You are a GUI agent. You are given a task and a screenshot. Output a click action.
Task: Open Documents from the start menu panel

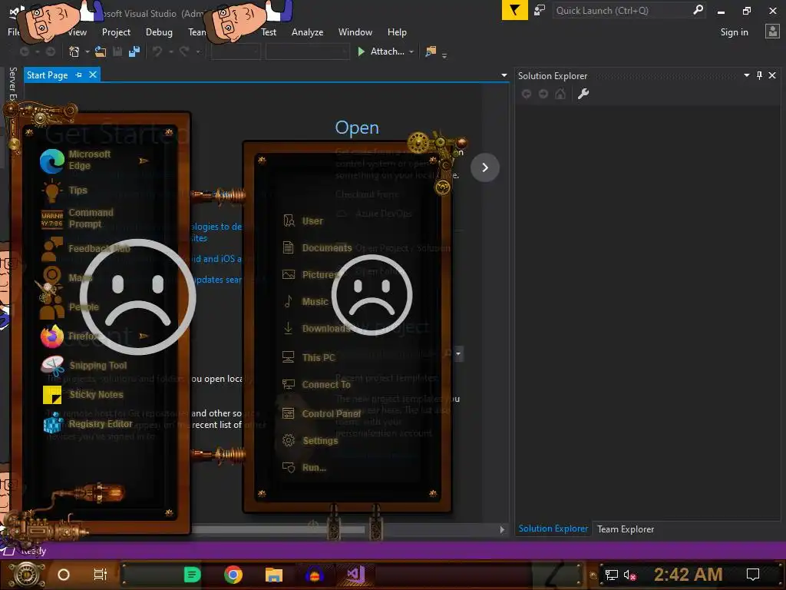point(317,248)
